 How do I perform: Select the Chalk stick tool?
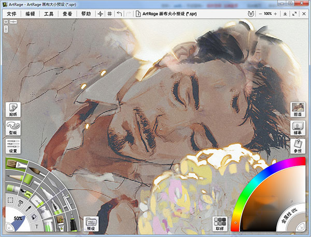pyautogui.click(x=37, y=201)
